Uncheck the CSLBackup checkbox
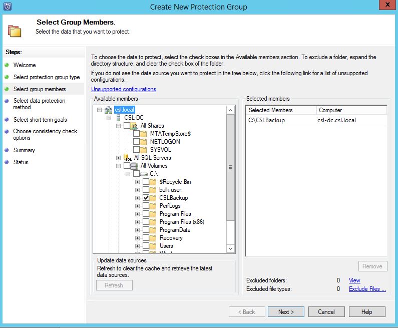 click(146, 198)
